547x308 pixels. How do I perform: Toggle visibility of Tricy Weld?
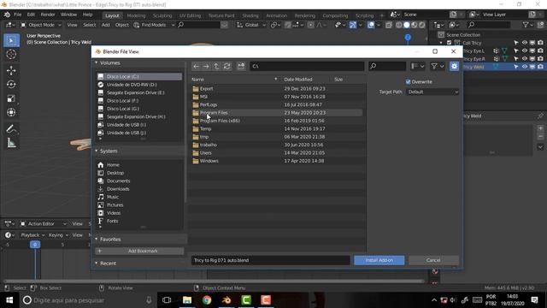coord(524,67)
